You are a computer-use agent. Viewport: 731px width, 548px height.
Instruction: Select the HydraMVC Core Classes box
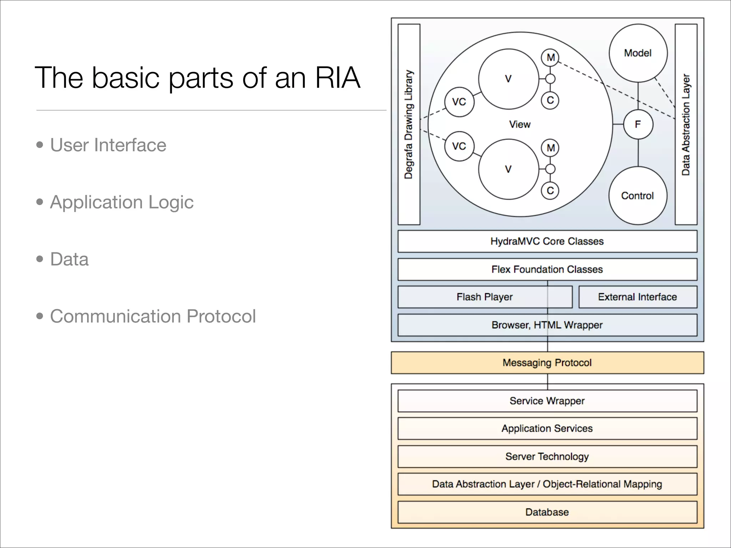pyautogui.click(x=547, y=241)
